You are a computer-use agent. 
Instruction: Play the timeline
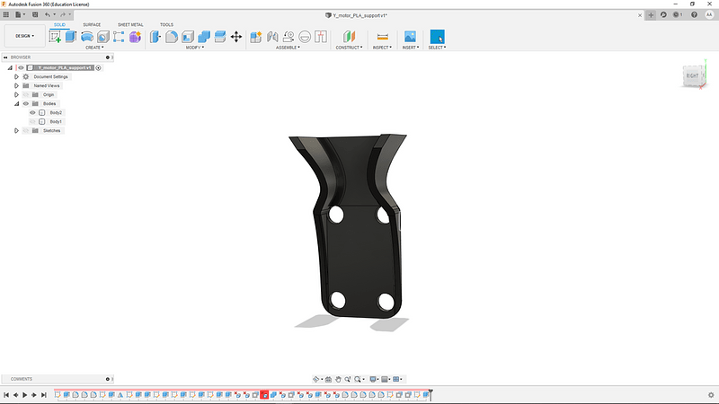25,395
